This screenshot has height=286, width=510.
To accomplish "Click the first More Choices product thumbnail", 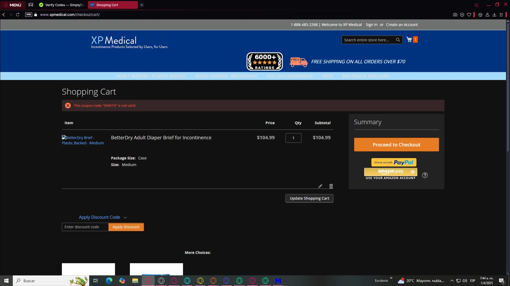I will 88,269.
